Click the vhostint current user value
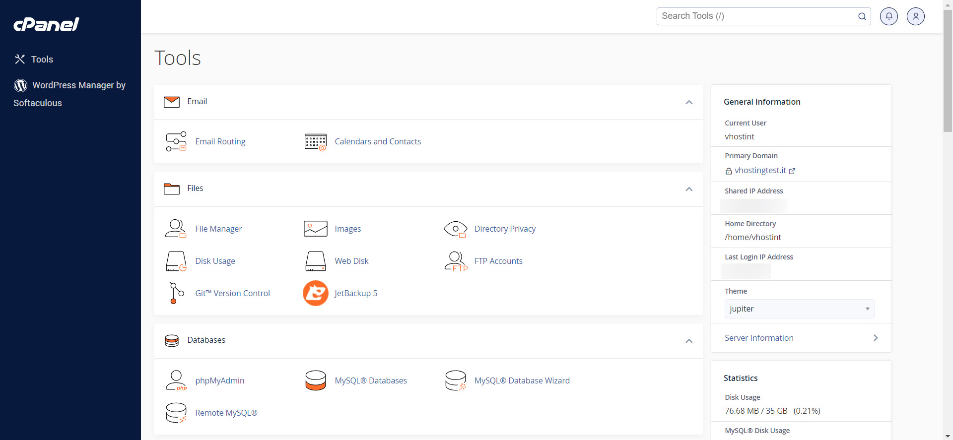 [740, 136]
